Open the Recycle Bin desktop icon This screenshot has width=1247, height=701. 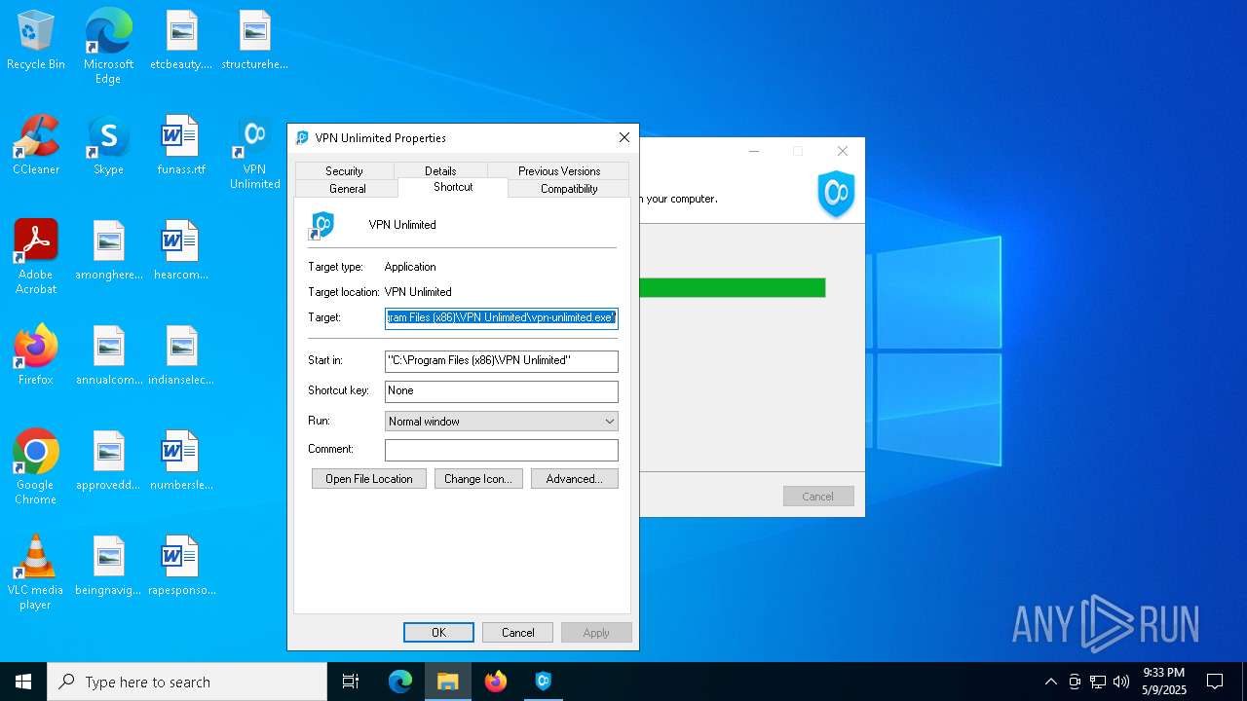pos(36,41)
